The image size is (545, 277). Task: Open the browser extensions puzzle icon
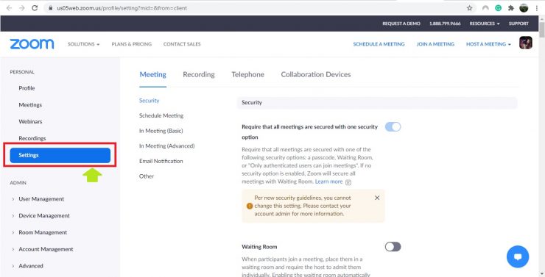click(x=511, y=8)
